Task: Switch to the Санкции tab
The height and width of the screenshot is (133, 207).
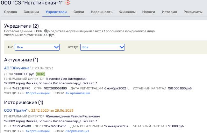Action: (31, 12)
